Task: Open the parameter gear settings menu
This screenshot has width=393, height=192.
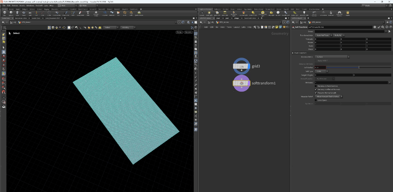Action: tap(375, 27)
